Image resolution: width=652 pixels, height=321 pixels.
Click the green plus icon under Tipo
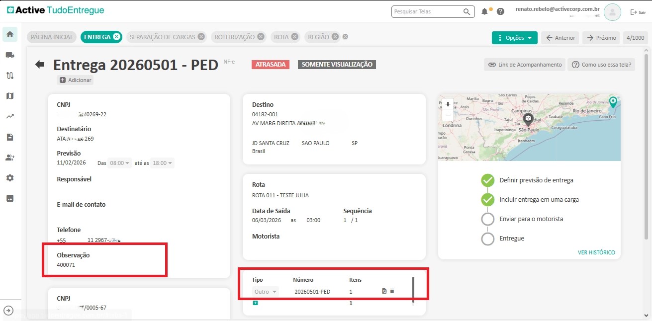(255, 303)
